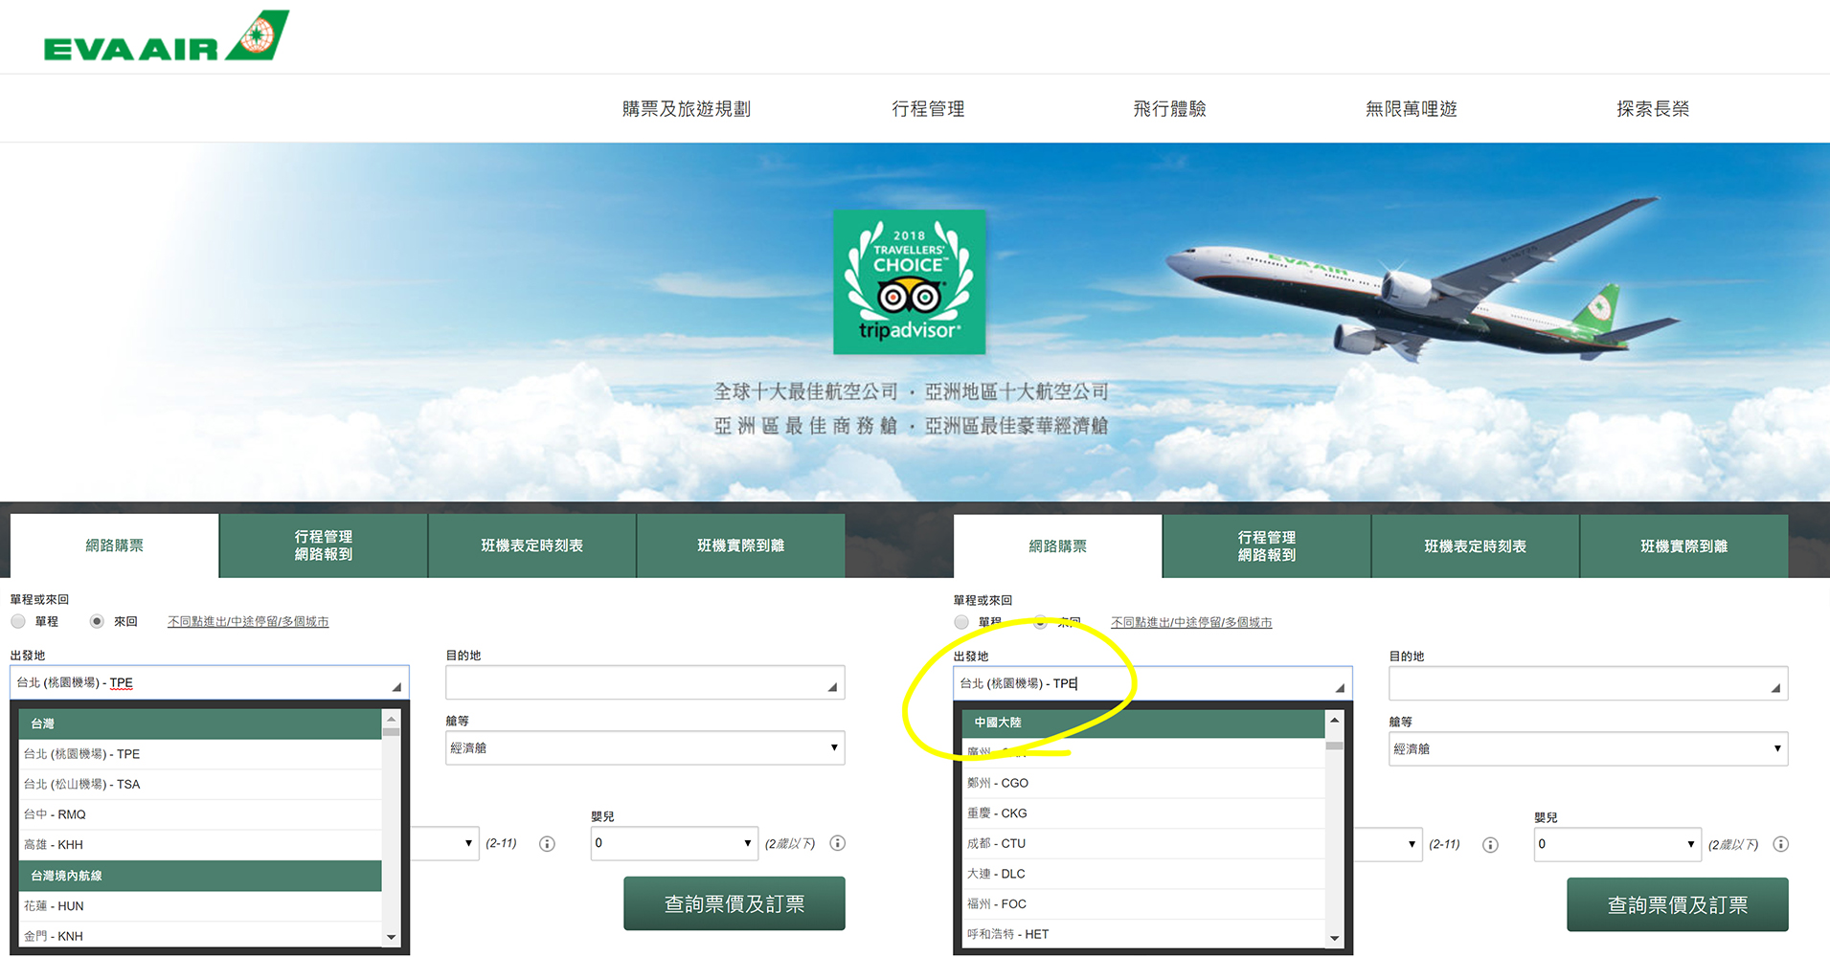Viewport: 1830px width, 957px height.
Task: Click scroll-up arrow in the 中國大陸 airport list
Action: pyautogui.click(x=1334, y=721)
